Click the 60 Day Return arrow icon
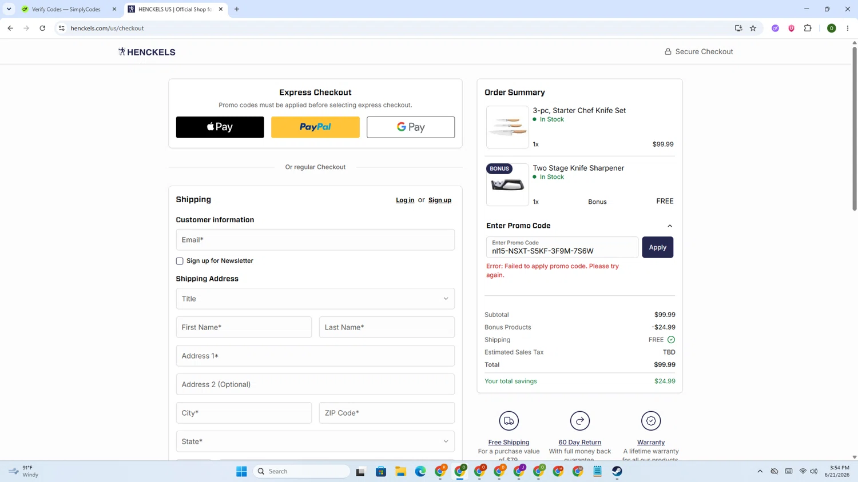Image resolution: width=858 pixels, height=482 pixels. (579, 421)
